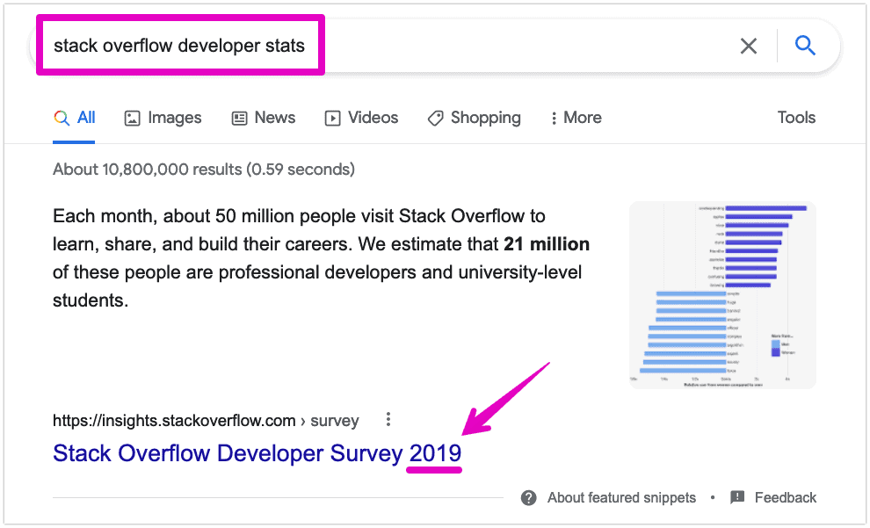
Task: Click the News tab newspaper icon
Action: (x=239, y=117)
